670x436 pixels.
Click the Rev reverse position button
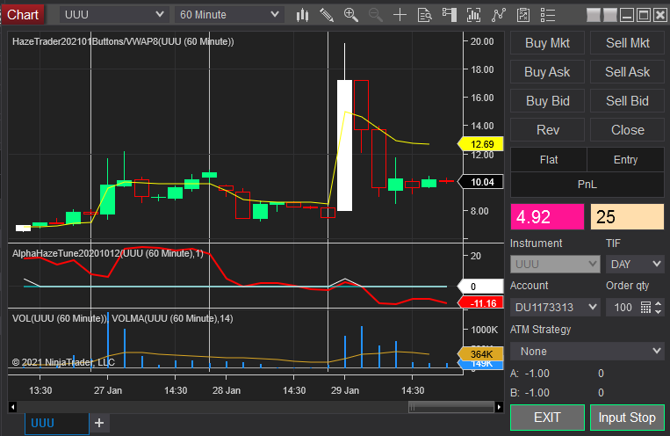[x=547, y=129]
